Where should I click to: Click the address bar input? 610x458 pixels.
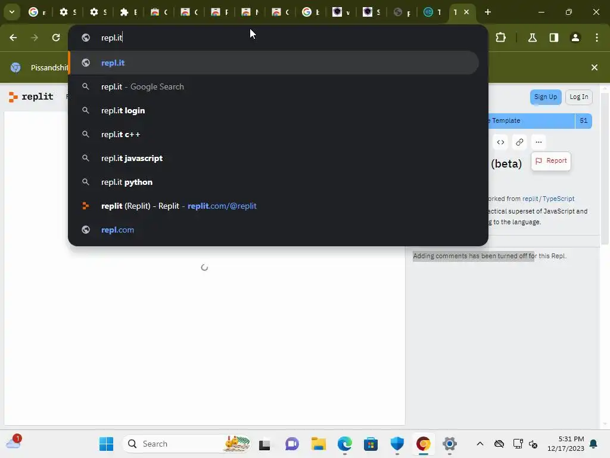click(278, 38)
